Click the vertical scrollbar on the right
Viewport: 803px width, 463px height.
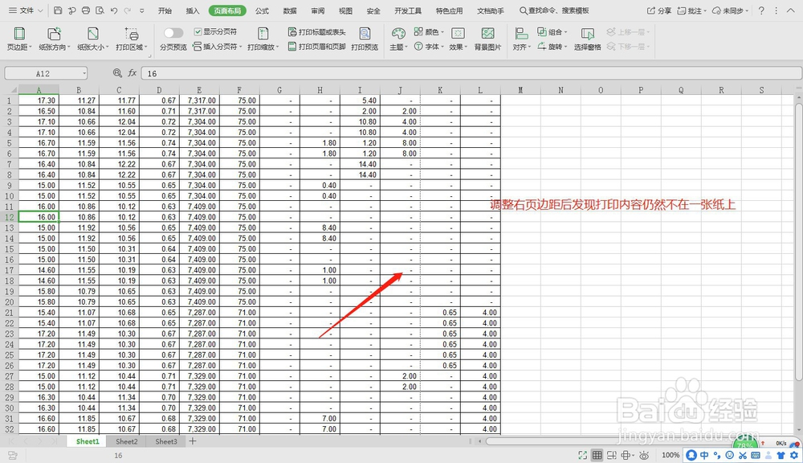pyautogui.click(x=798, y=241)
